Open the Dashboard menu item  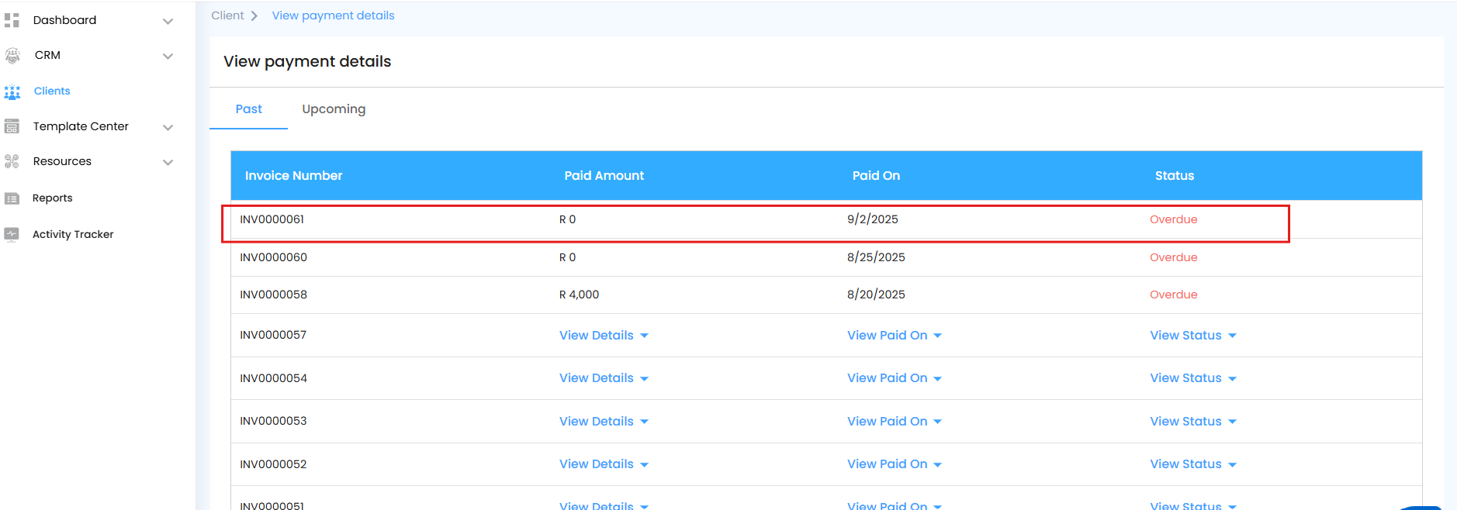(x=64, y=20)
